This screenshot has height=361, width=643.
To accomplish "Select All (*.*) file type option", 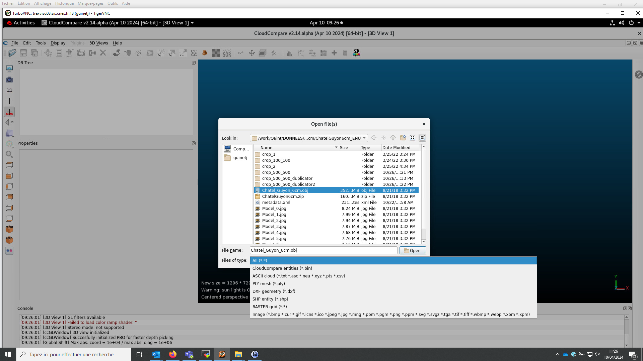I will pyautogui.click(x=393, y=260).
